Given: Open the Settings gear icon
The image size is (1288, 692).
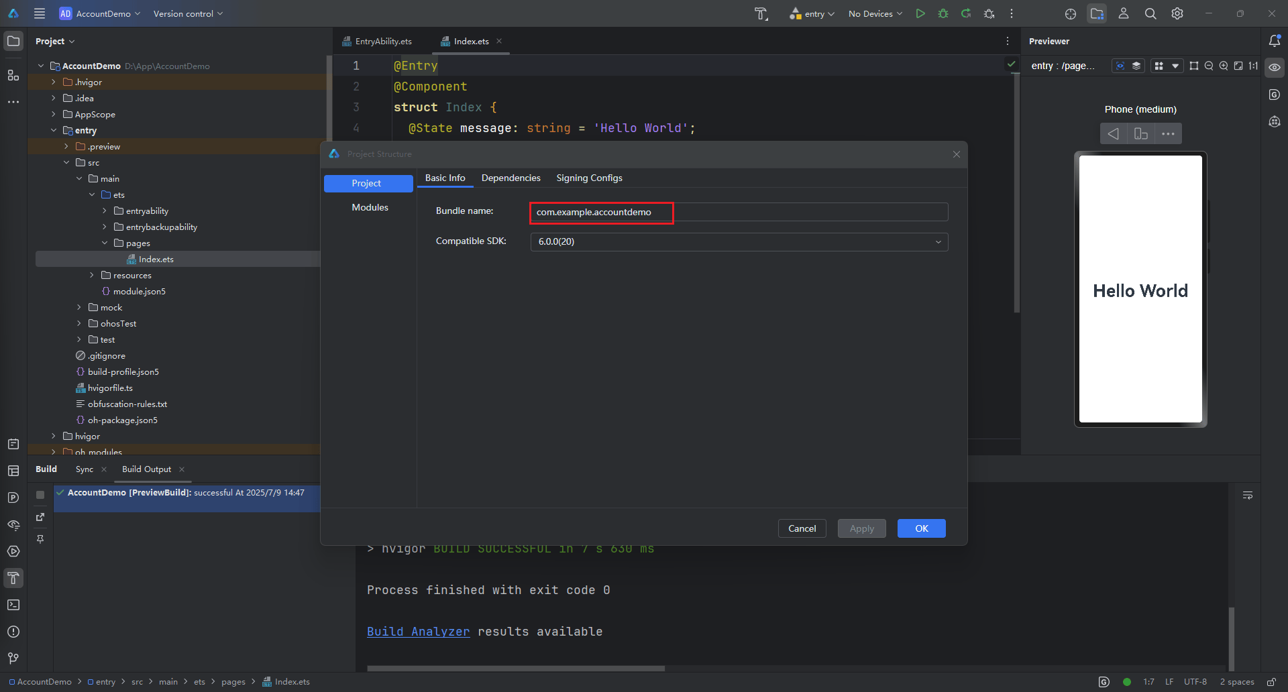Looking at the screenshot, I should [x=1177, y=13].
